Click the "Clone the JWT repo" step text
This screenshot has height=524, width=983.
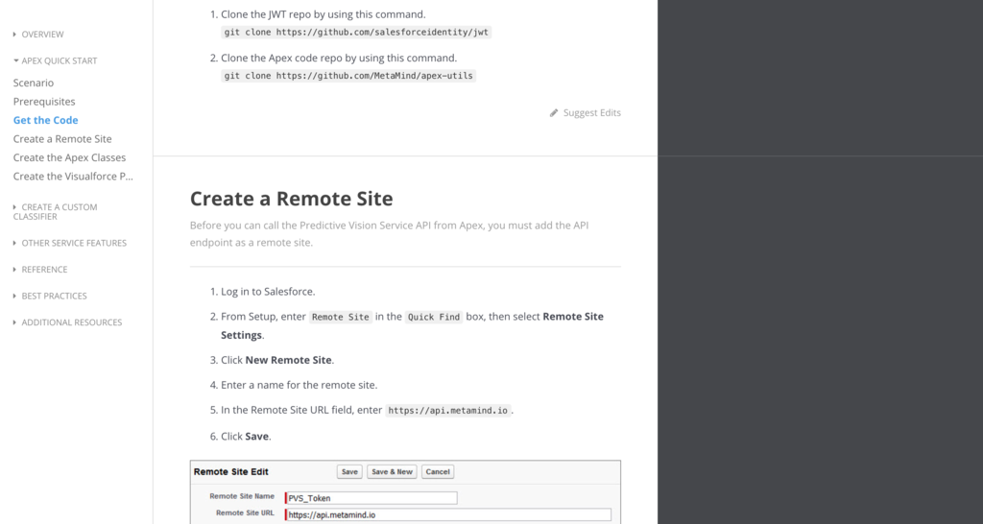coord(323,14)
